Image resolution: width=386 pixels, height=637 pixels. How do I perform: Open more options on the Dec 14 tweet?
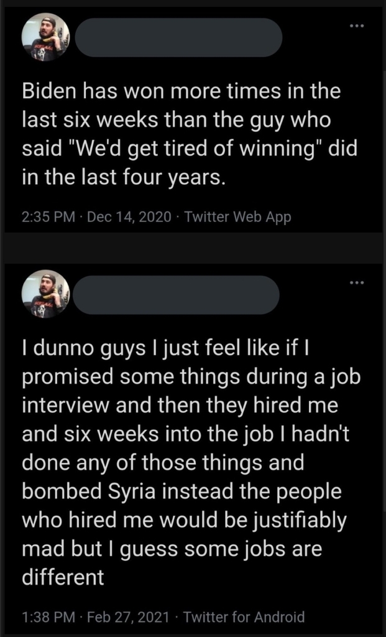pyautogui.click(x=356, y=26)
